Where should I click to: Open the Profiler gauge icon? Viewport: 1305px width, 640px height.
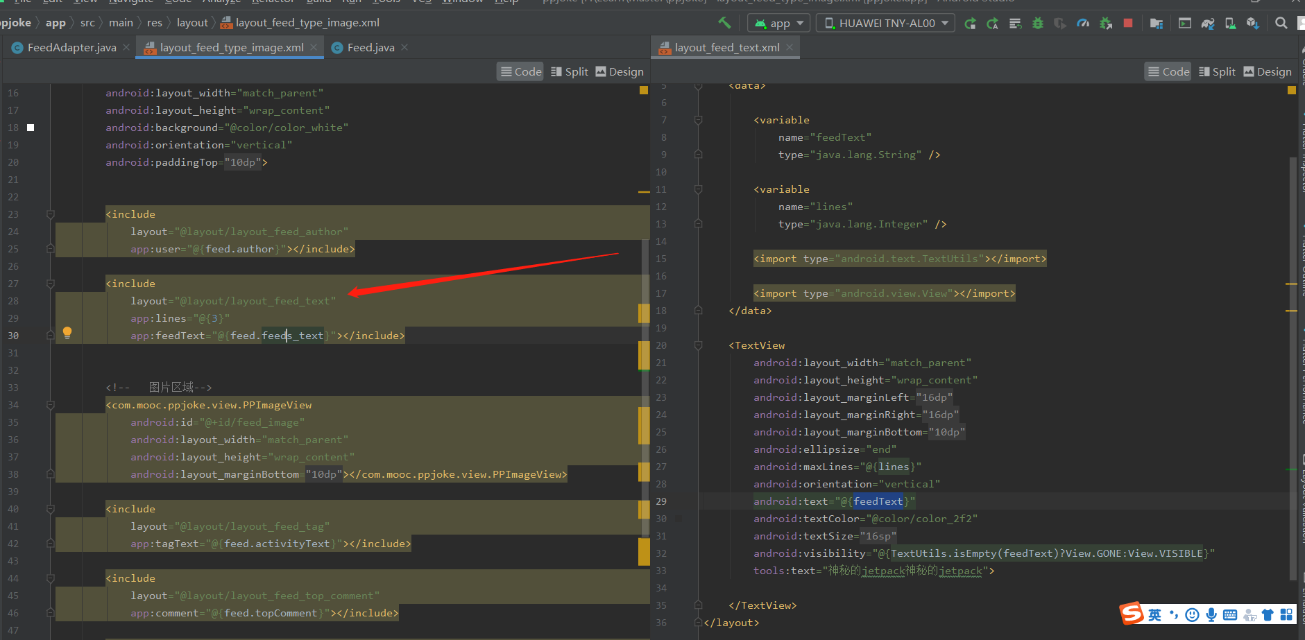coord(1083,24)
